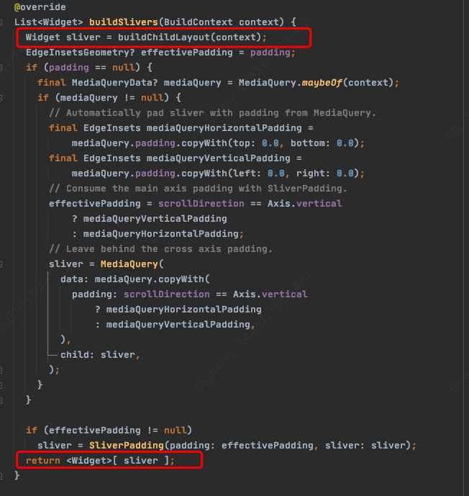
Task: Click the 'top: 0.0' argument
Action: (x=256, y=143)
